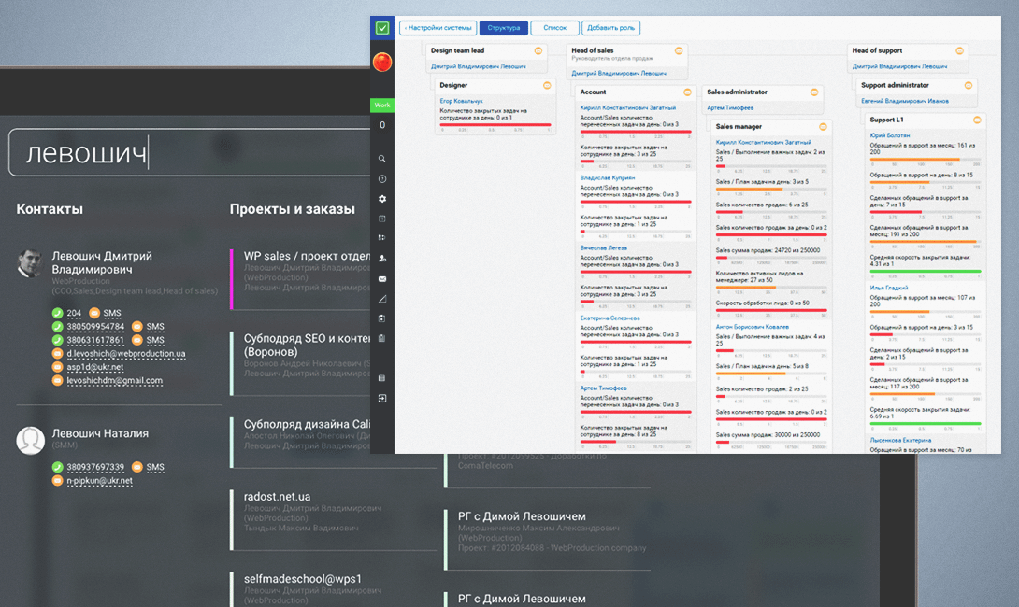Click the orange icon on Sales administrator card
This screenshot has height=607, width=1019.
pos(814,92)
